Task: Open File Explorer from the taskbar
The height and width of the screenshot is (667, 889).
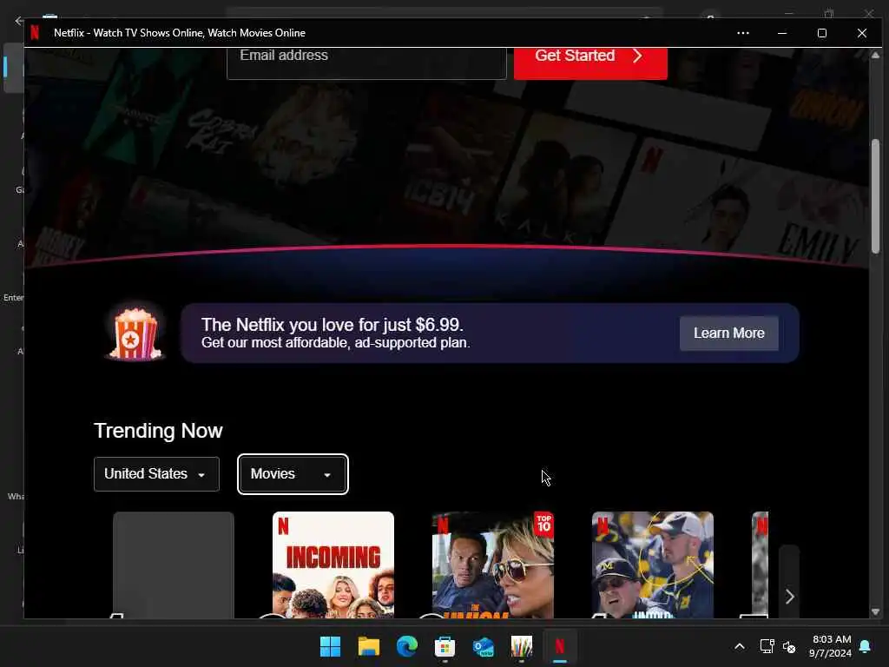Action: coord(368,646)
